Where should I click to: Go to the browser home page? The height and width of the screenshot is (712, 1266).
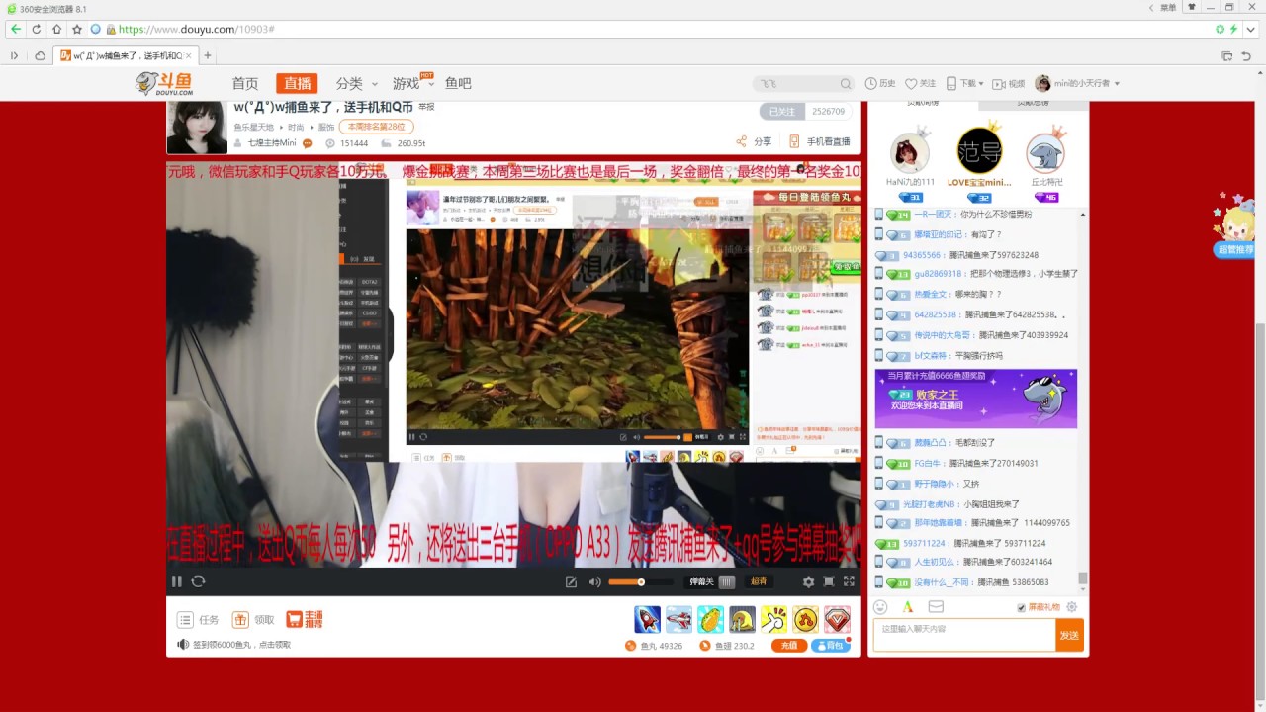[57, 30]
